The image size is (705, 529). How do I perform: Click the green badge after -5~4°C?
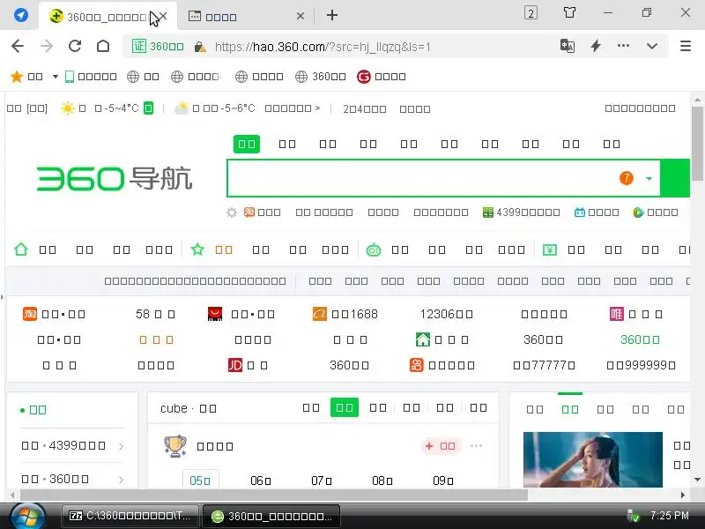148,108
